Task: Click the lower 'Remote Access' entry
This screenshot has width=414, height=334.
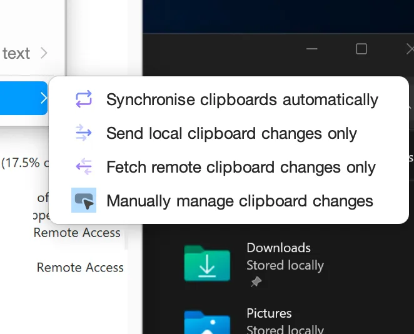Action: click(x=80, y=267)
